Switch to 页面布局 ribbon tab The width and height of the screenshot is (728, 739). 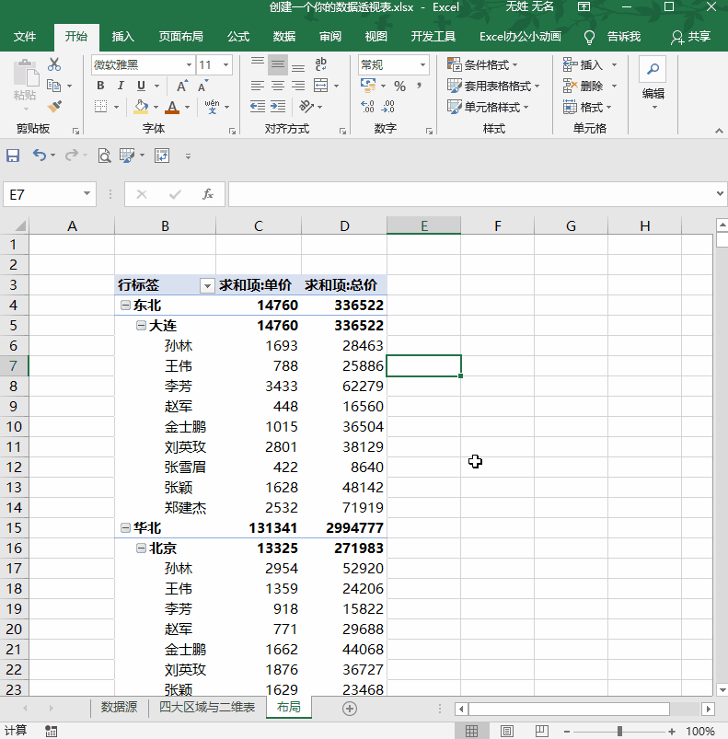181,37
